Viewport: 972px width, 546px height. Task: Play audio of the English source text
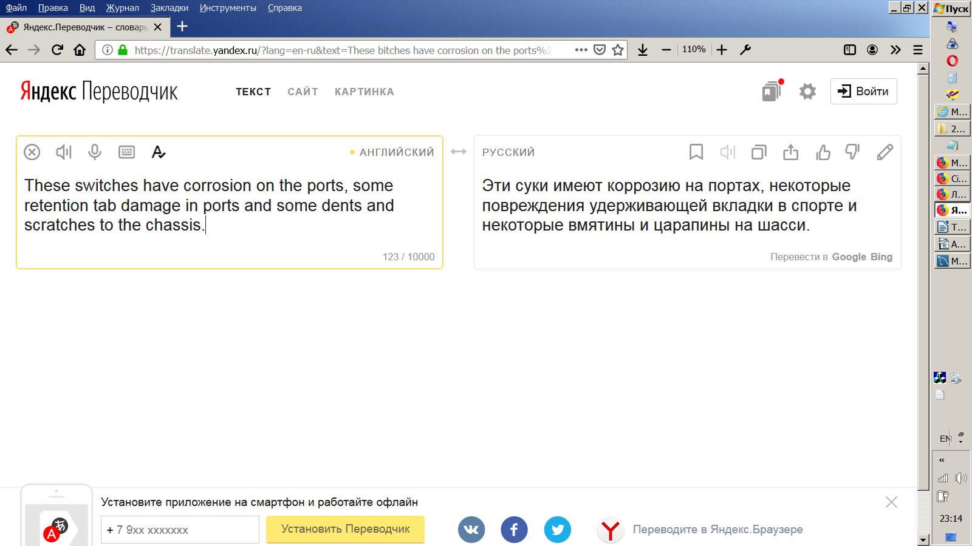click(x=64, y=152)
